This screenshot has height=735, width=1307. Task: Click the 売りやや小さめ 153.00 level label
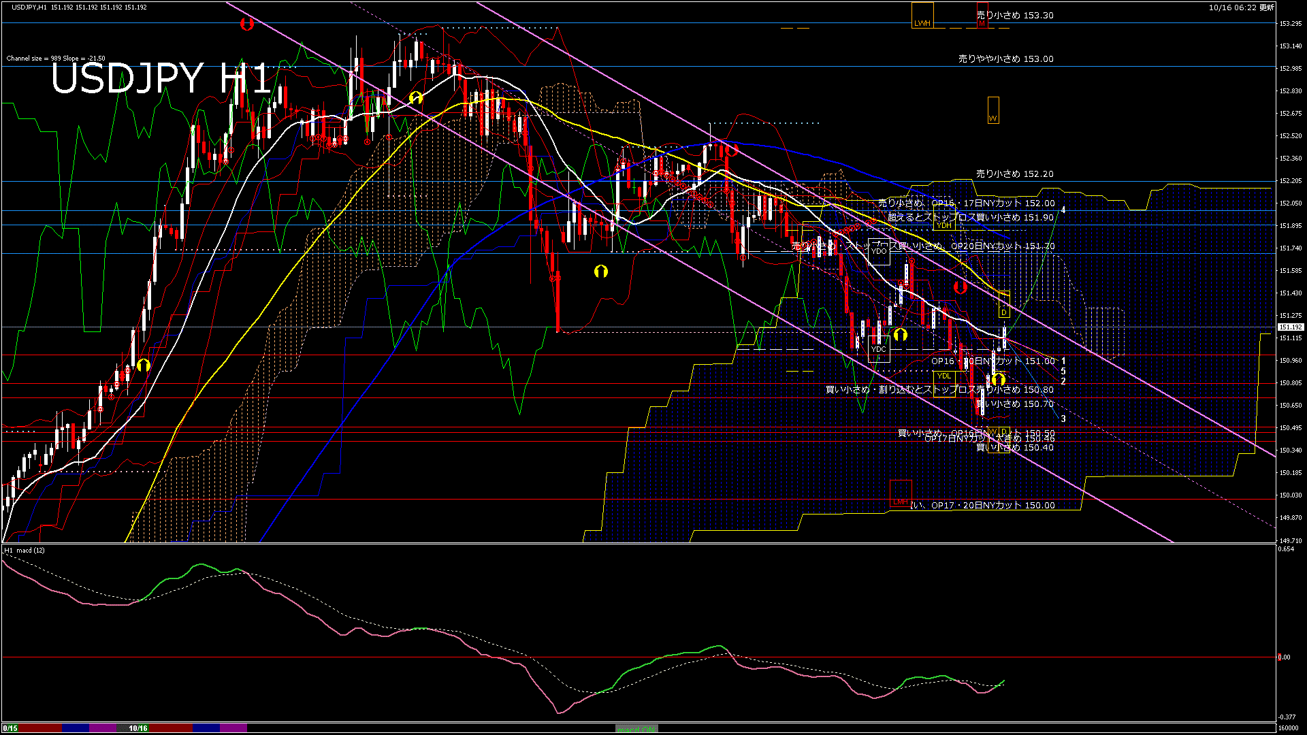click(x=1005, y=59)
